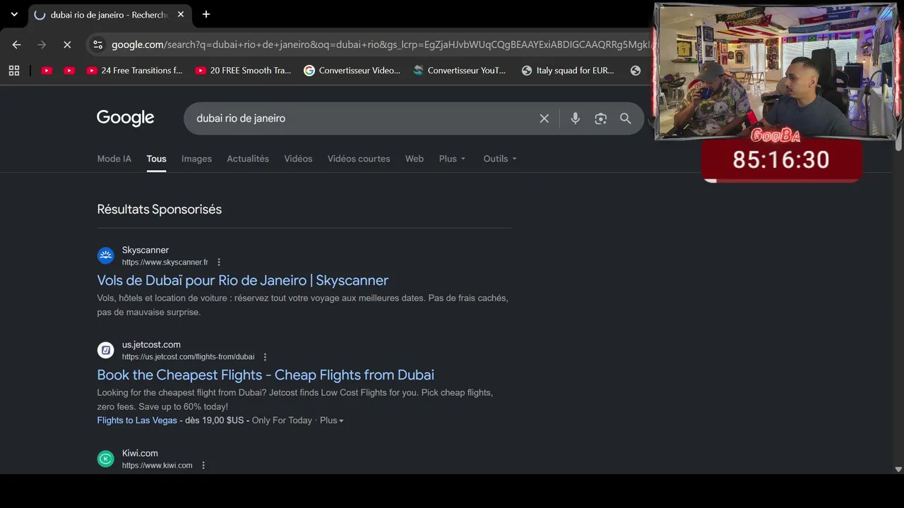Open options menu for Kiwi.com result

pos(203,466)
